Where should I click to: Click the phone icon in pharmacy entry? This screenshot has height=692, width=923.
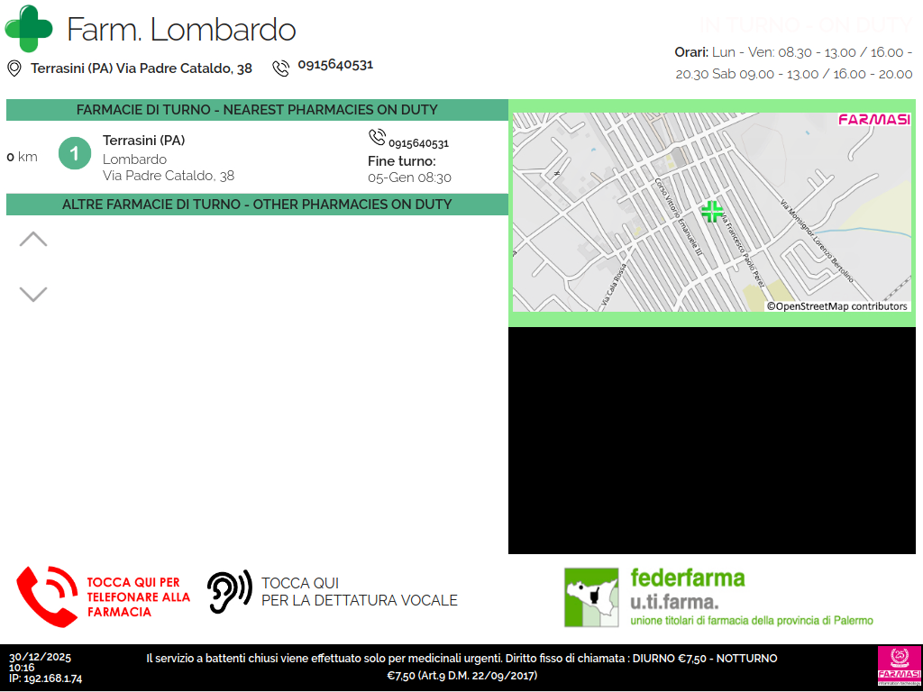click(377, 138)
